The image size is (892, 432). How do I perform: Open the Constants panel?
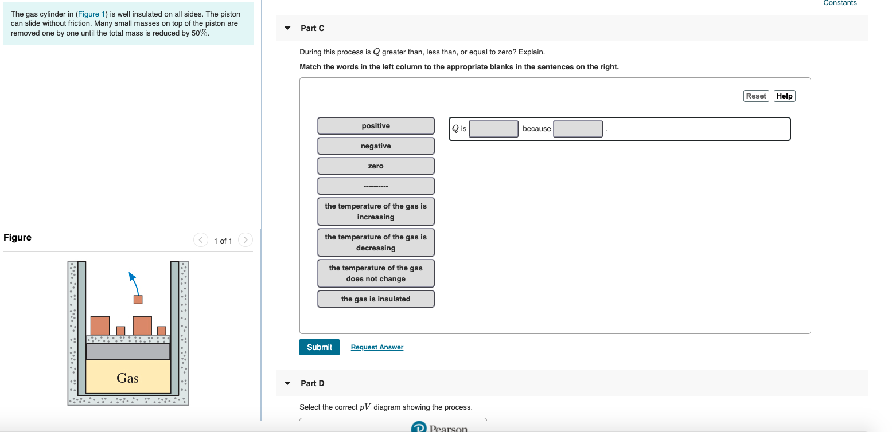click(x=840, y=3)
